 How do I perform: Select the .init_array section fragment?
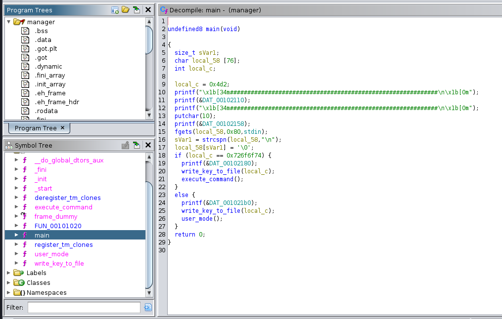[50, 84]
